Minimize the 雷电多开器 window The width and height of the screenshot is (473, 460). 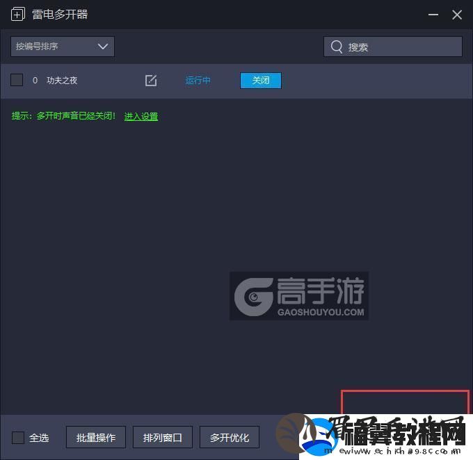click(x=433, y=15)
